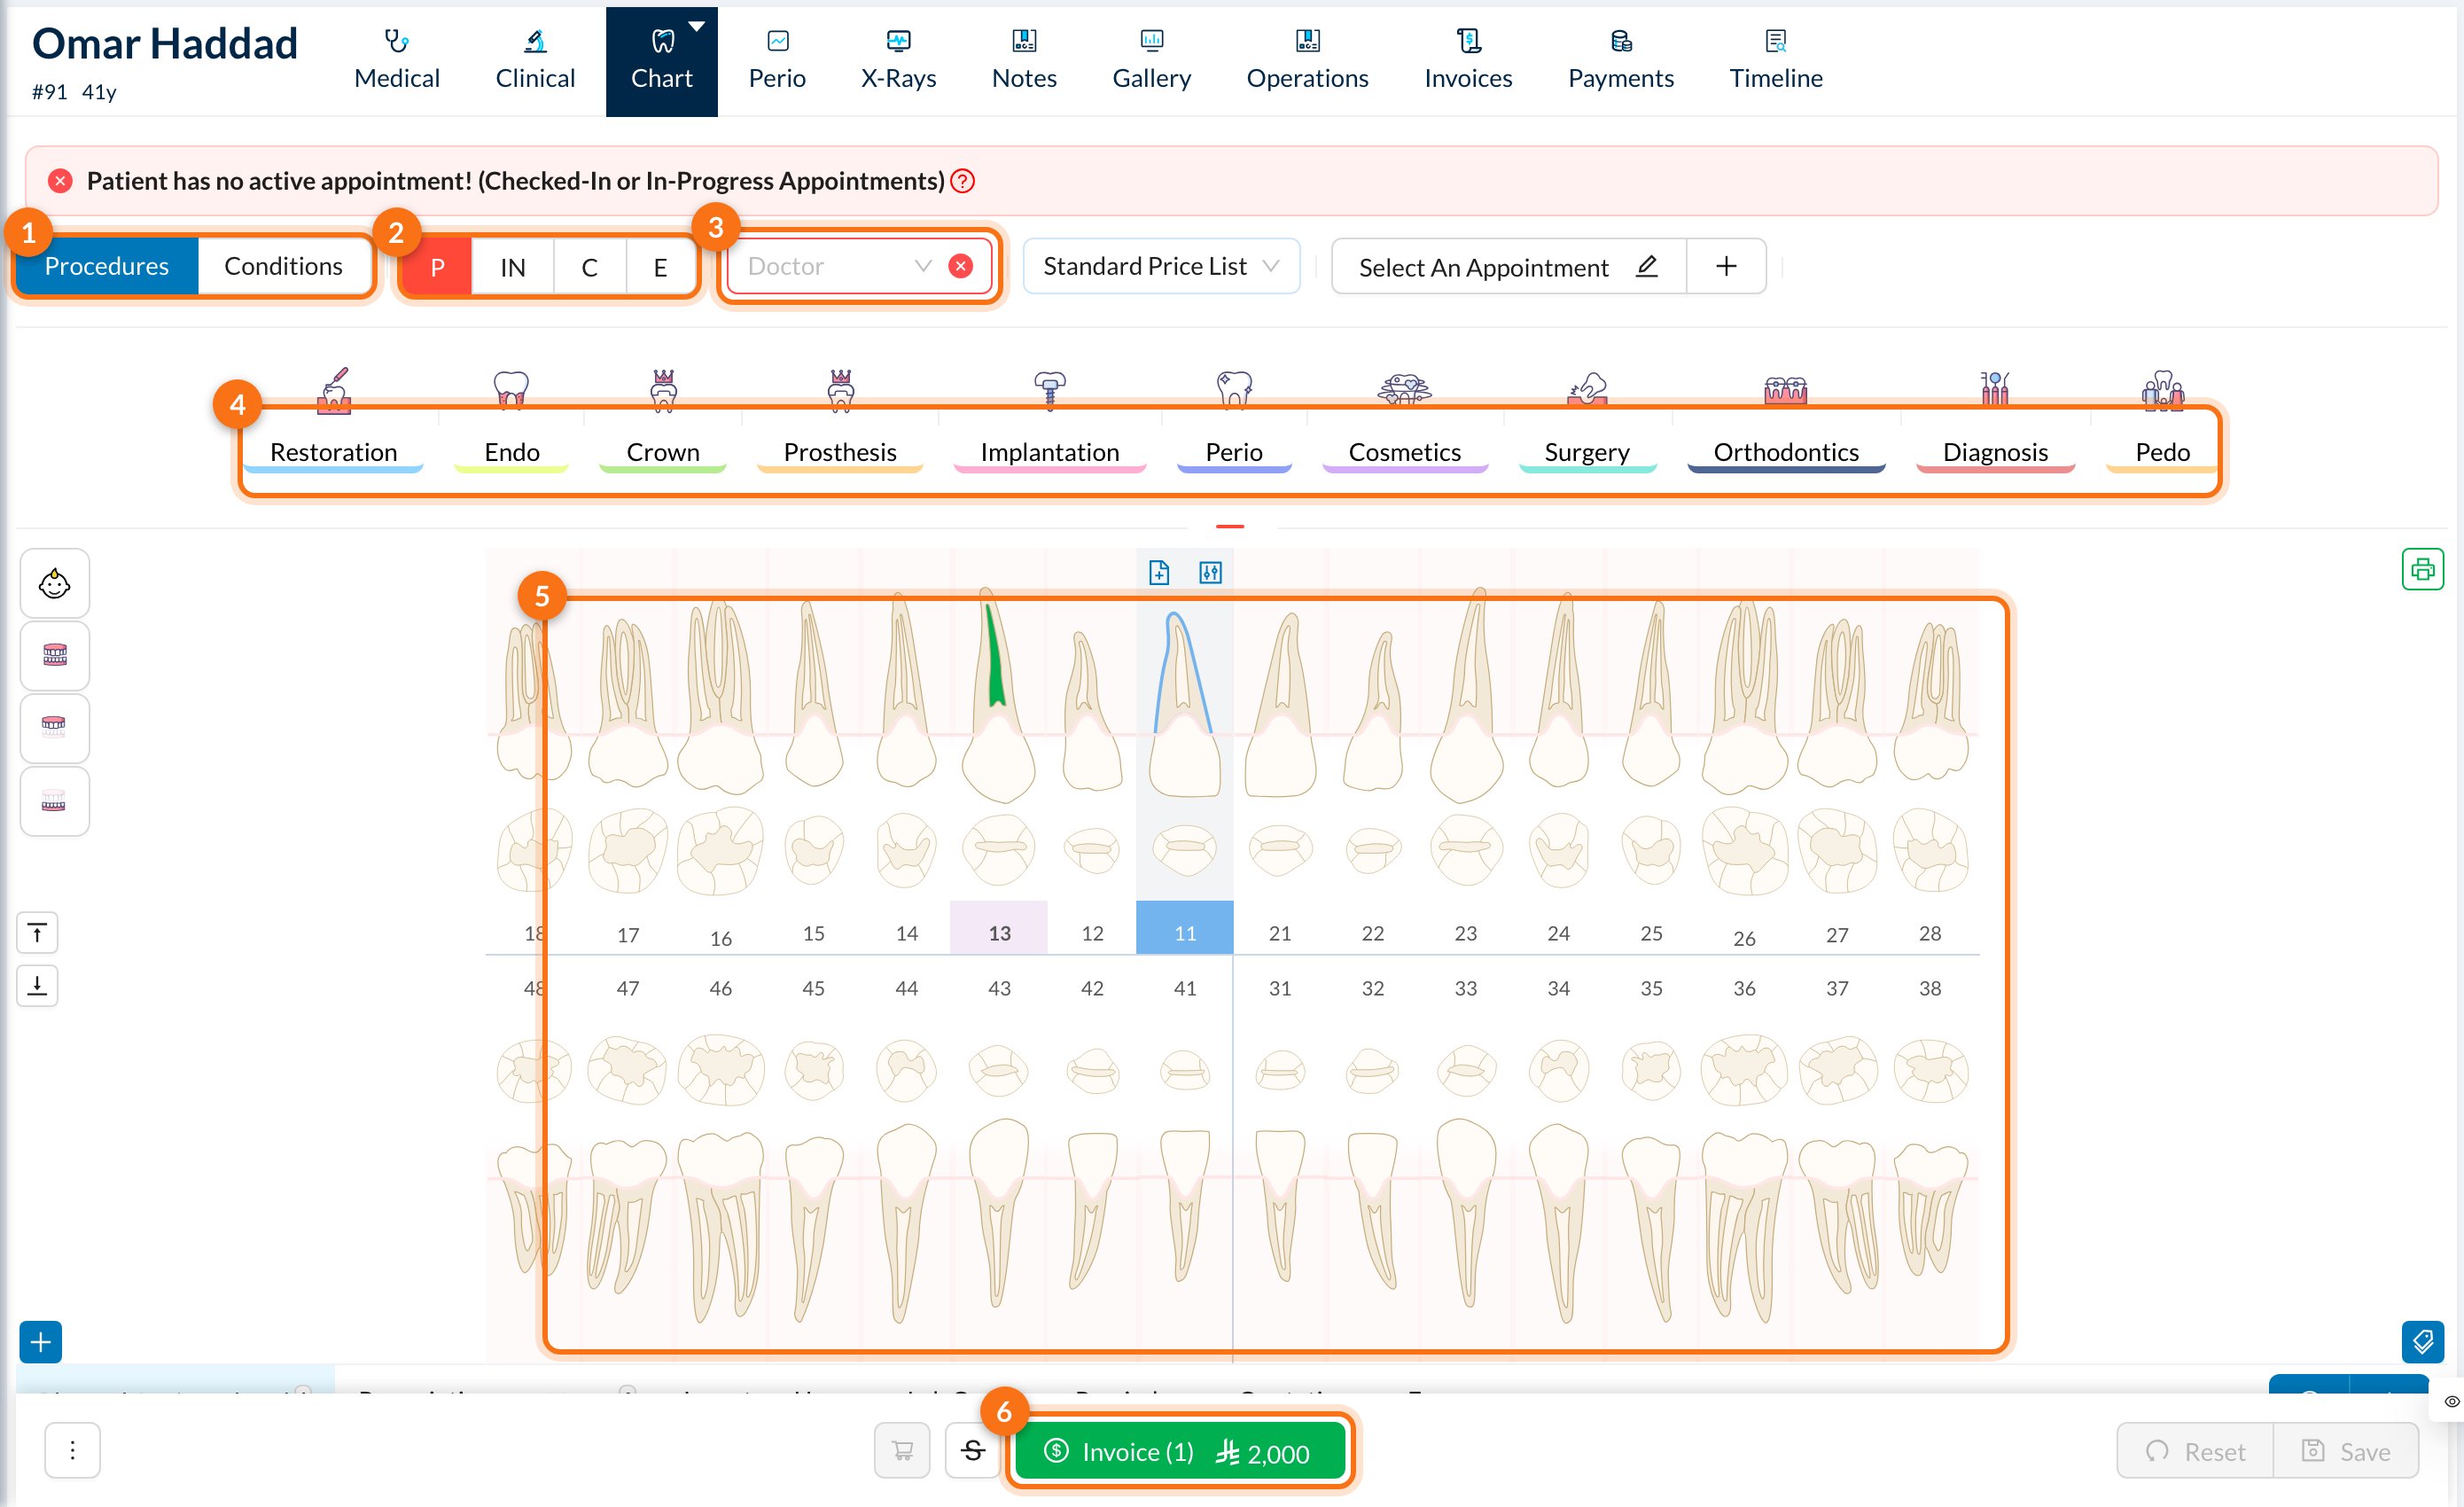This screenshot has height=1507, width=2464.
Task: Click the three-dot more options button
Action: coord(72,1450)
